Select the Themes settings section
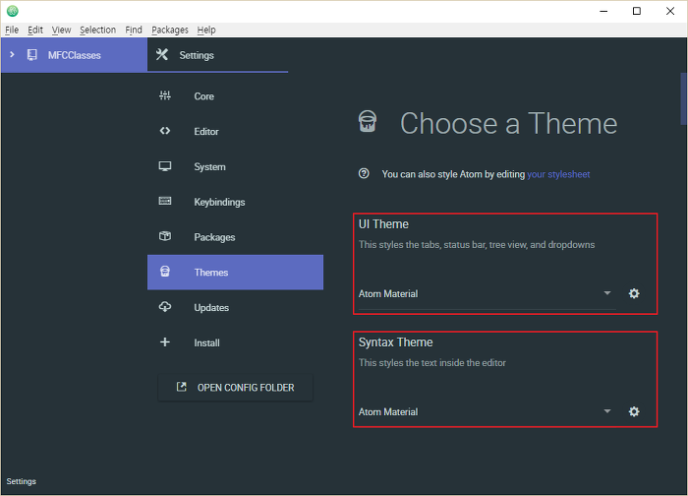Viewport: 688px width, 496px height. coord(235,273)
